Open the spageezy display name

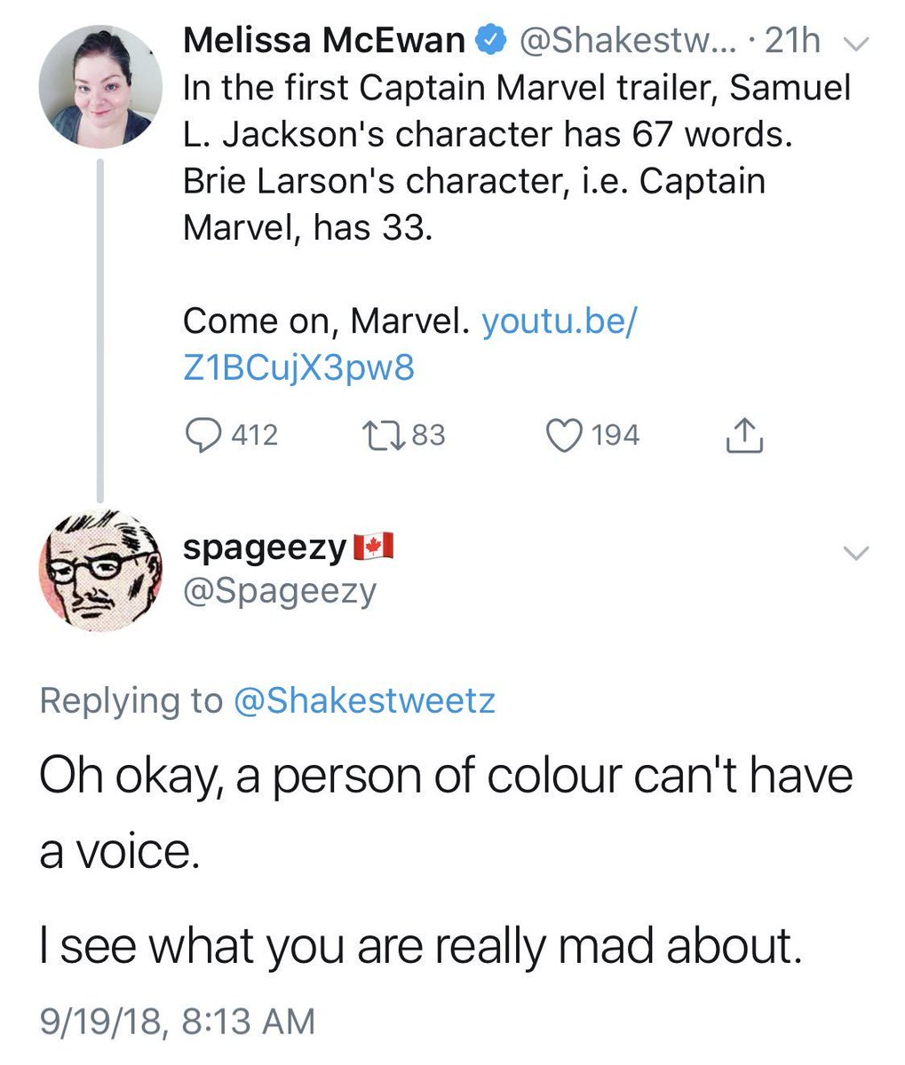(265, 548)
